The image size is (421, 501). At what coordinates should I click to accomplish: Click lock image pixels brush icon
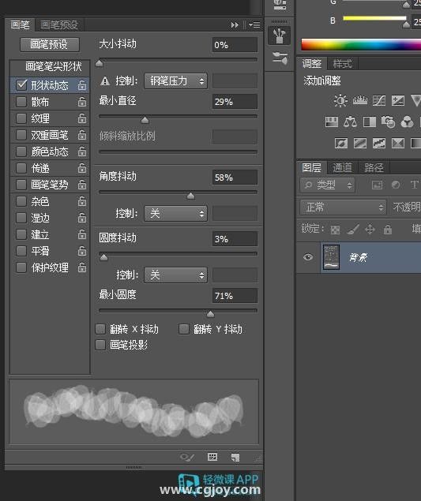(x=353, y=229)
